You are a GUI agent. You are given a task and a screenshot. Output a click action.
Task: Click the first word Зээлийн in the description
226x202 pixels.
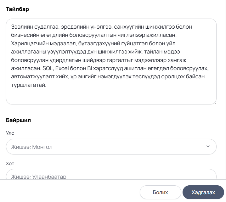pos(22,27)
